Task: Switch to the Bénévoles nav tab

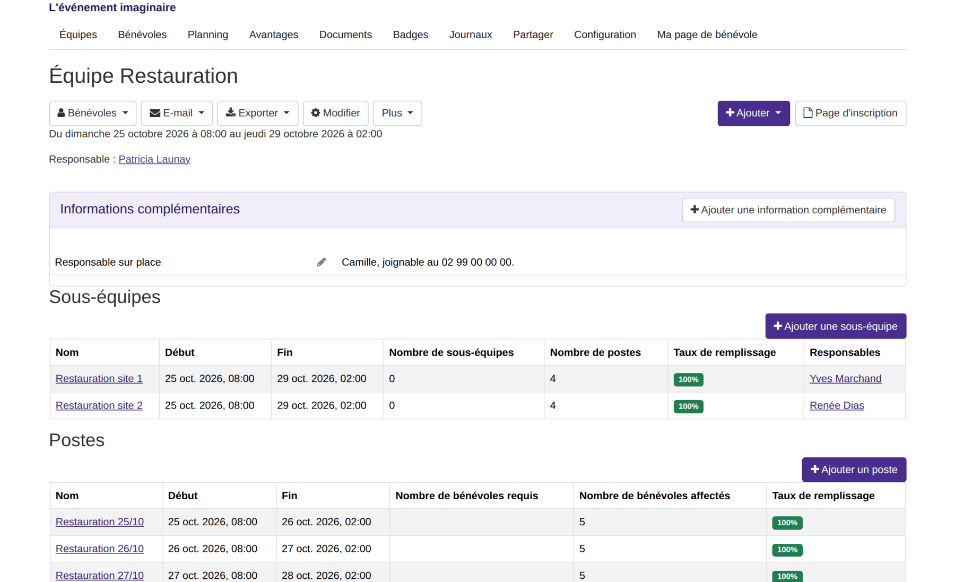Action: [x=142, y=34]
